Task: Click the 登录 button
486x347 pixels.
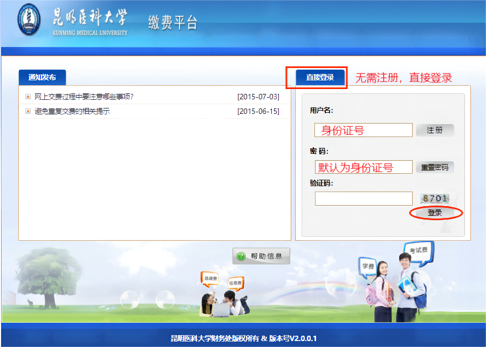Action: pos(435,213)
